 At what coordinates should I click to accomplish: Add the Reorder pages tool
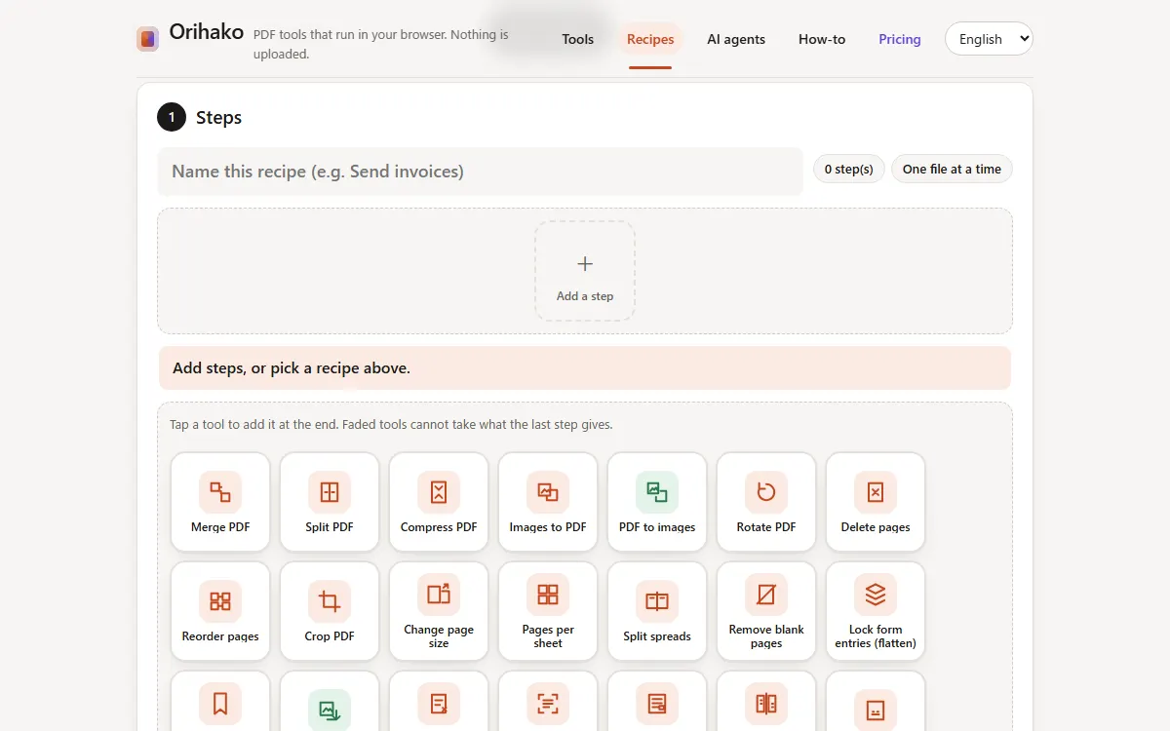220,611
